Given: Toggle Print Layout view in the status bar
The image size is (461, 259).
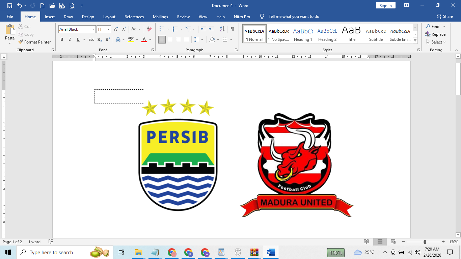Looking at the screenshot, I should [x=380, y=242].
